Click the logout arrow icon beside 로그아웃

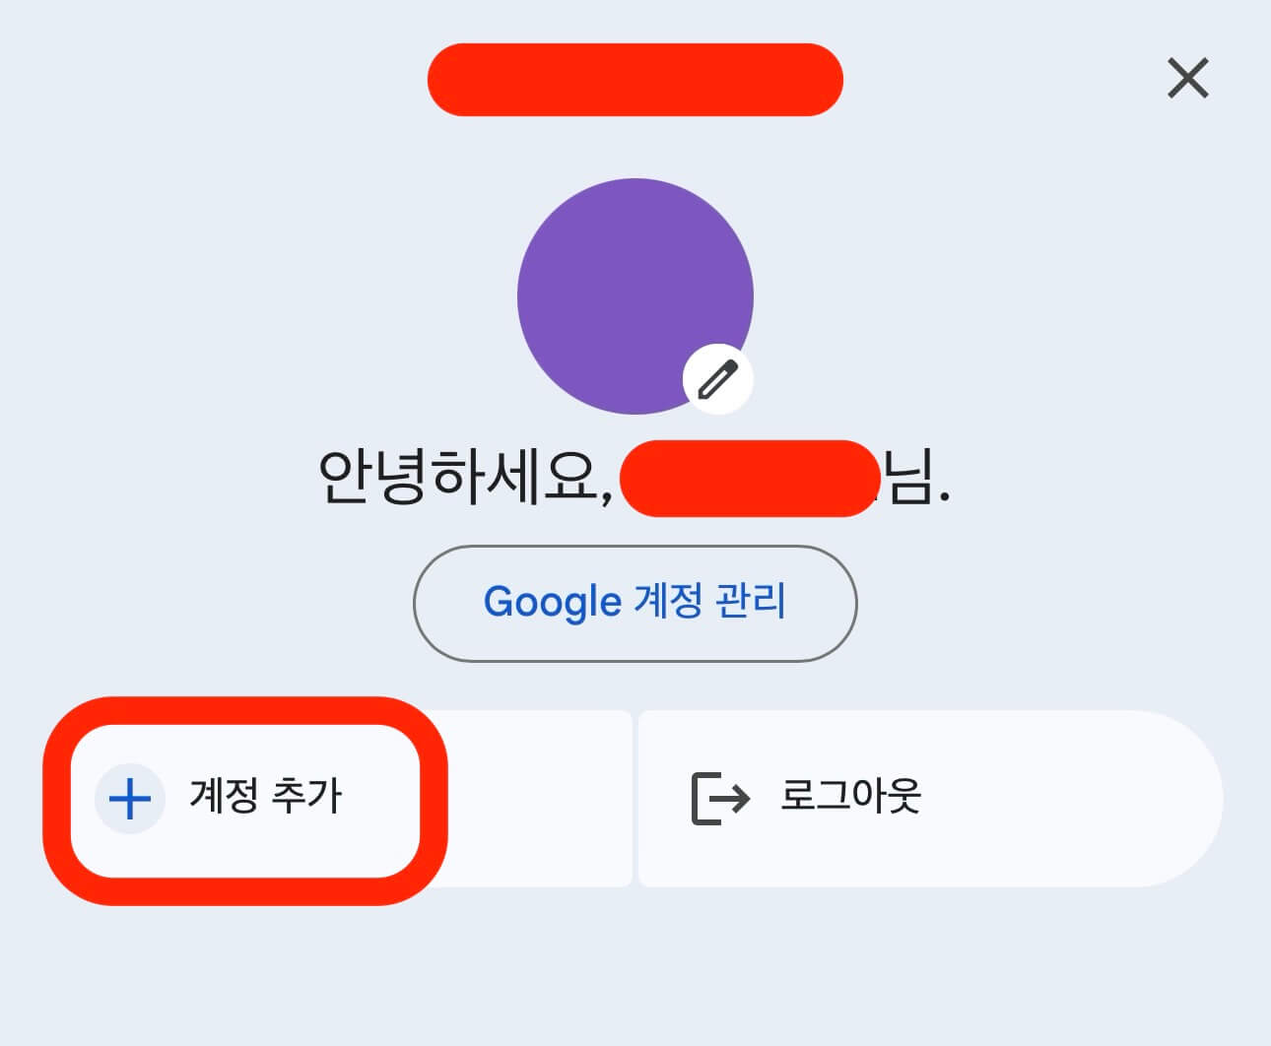(716, 800)
